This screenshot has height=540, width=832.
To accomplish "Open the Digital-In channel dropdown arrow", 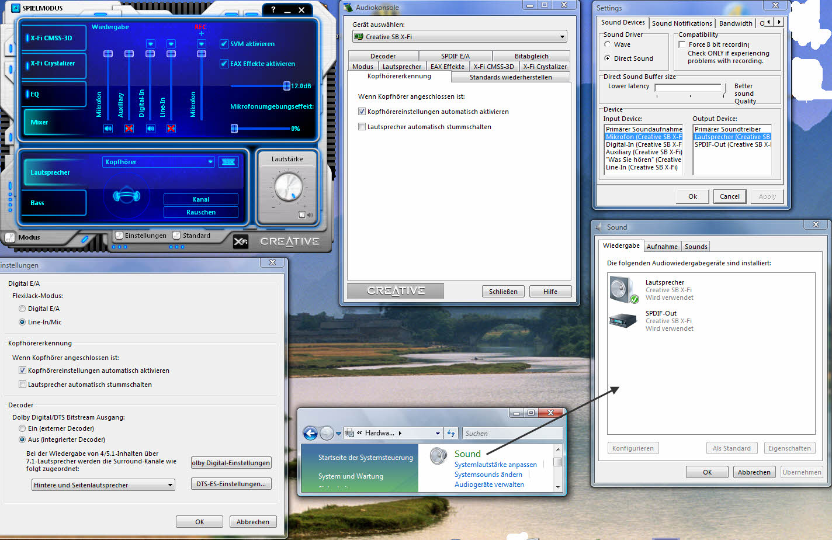I will pos(150,44).
